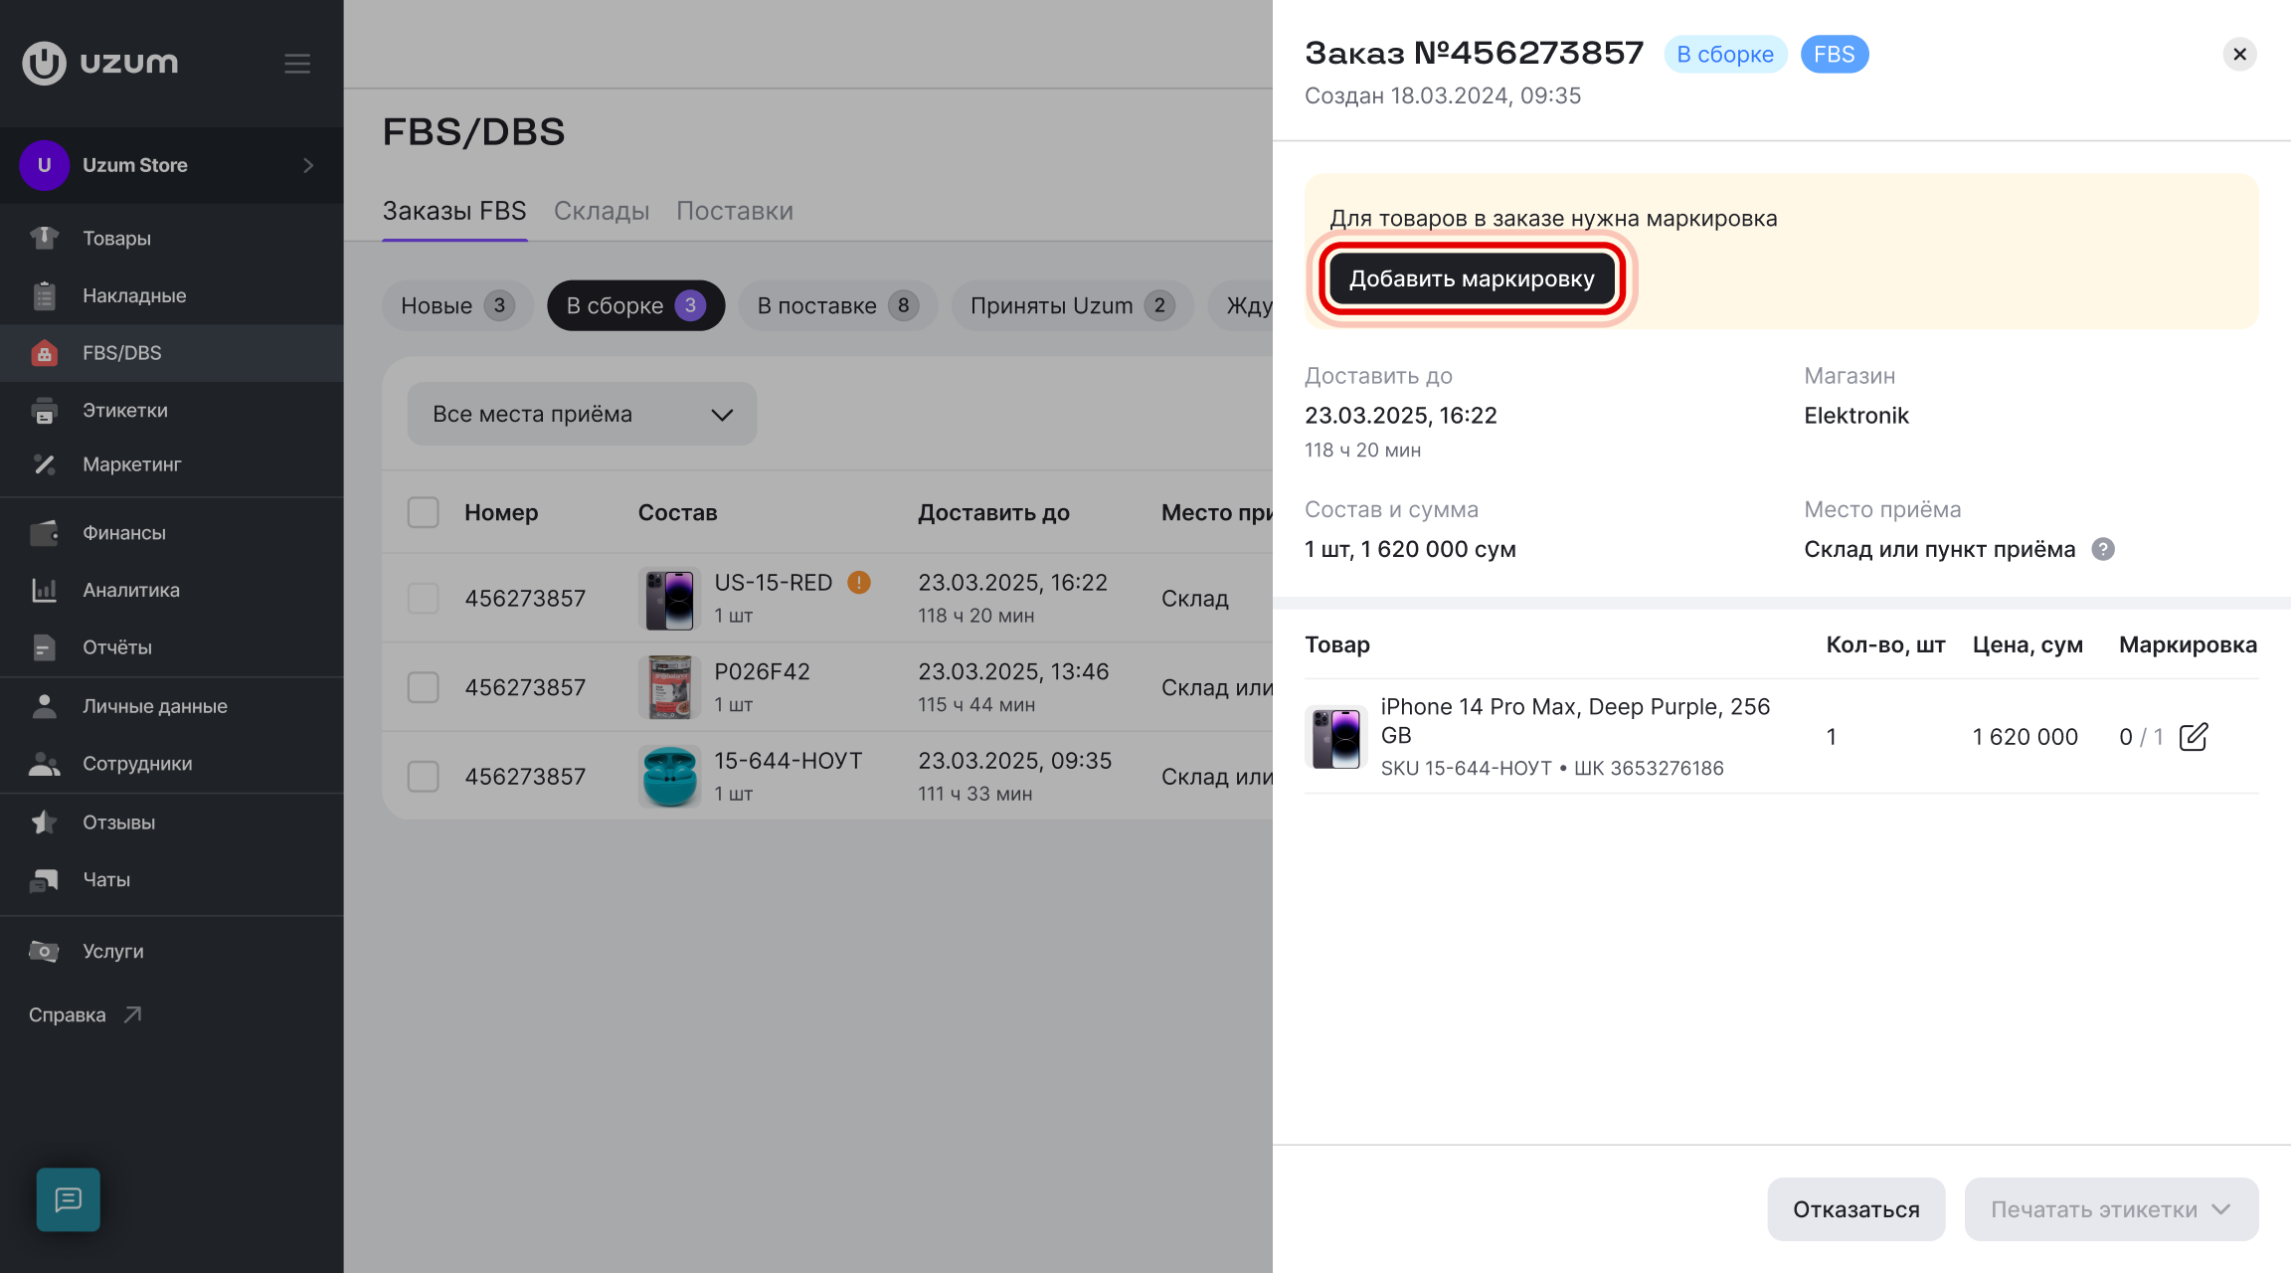
Task: Toggle select-all checkbox in Номер header
Action: pyautogui.click(x=424, y=512)
